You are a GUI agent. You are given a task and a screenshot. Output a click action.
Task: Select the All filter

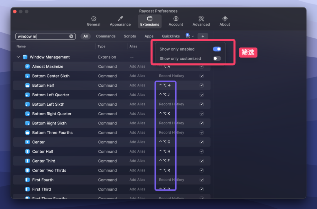point(85,36)
